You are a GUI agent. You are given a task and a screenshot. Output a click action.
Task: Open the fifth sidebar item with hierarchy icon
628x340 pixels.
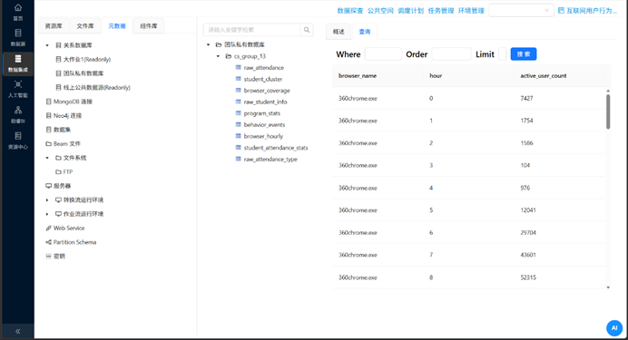coord(18,114)
